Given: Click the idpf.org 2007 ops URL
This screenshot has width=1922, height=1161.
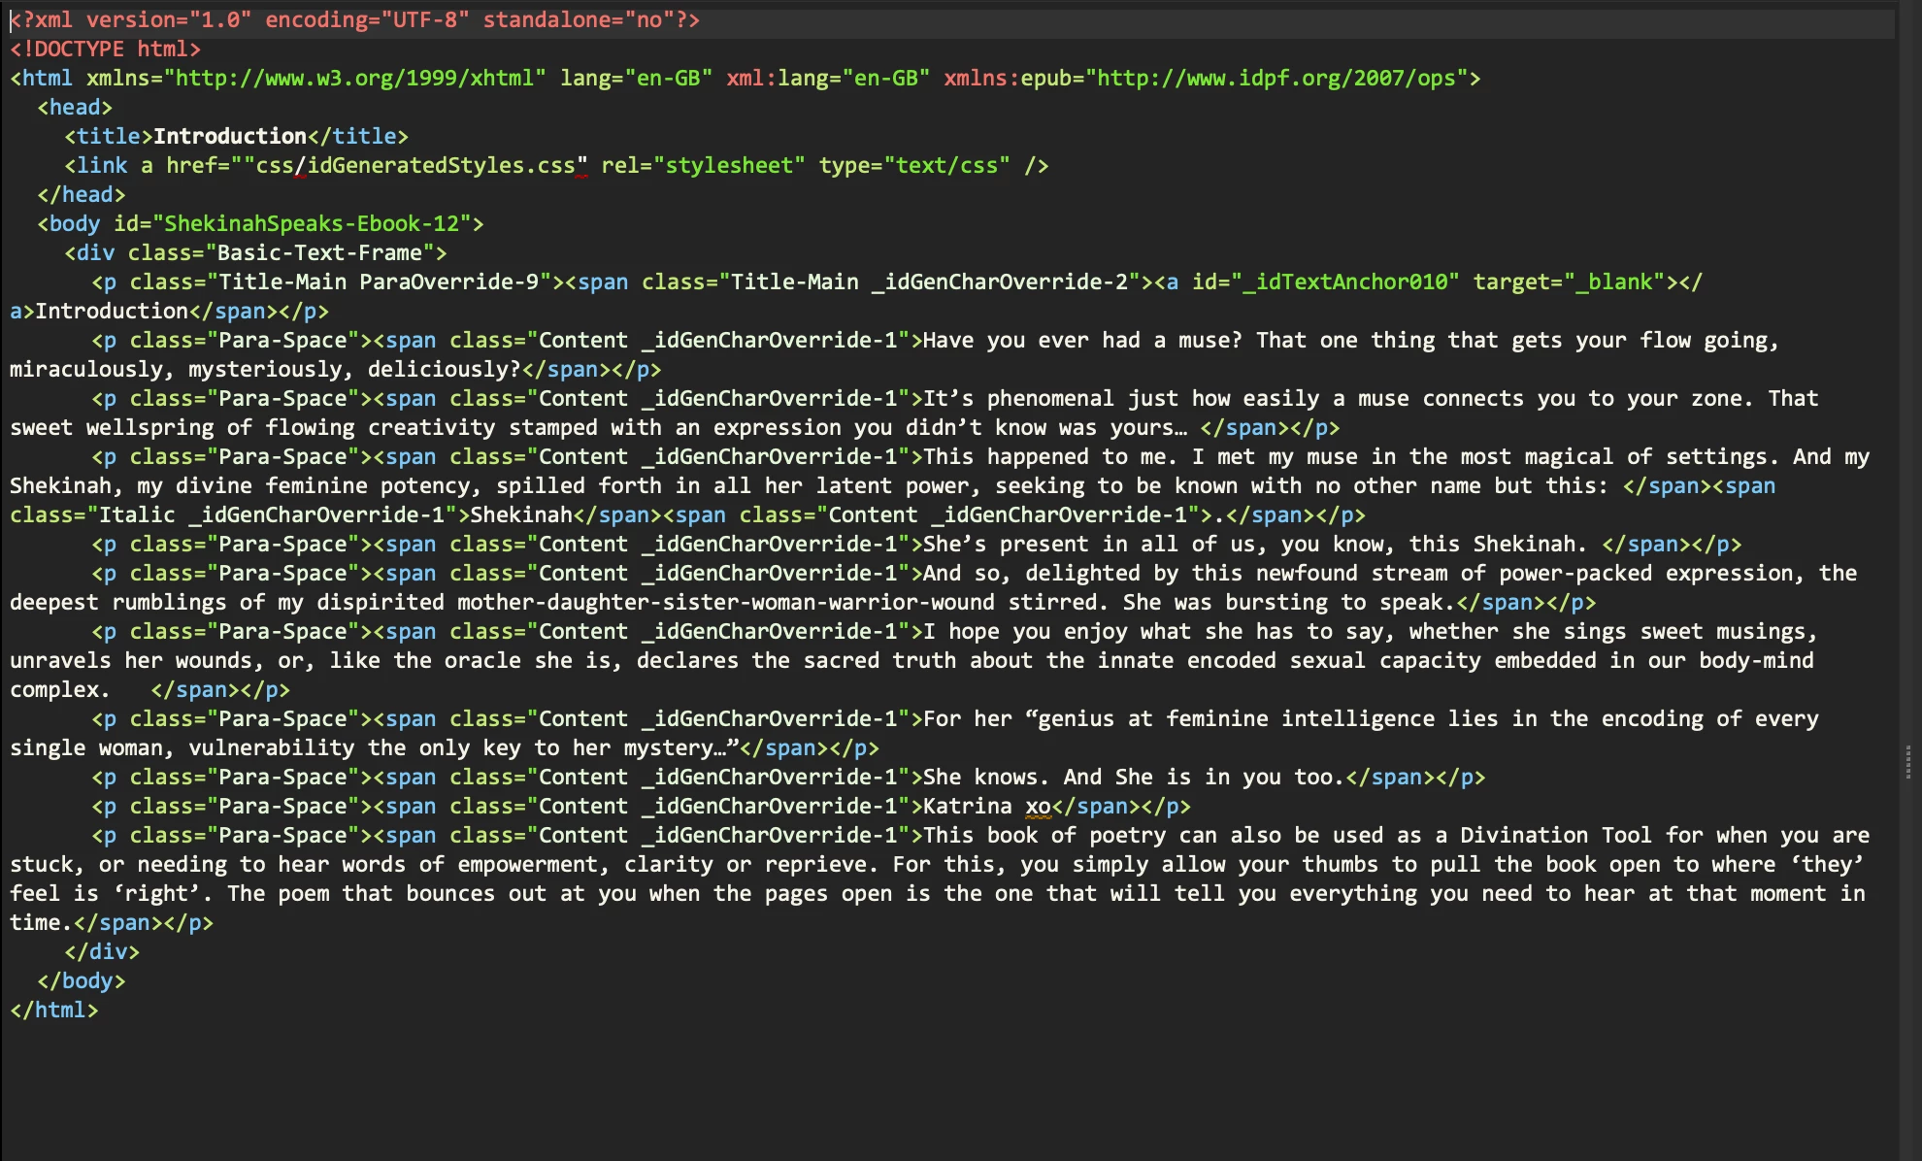Looking at the screenshot, I should 1276,78.
